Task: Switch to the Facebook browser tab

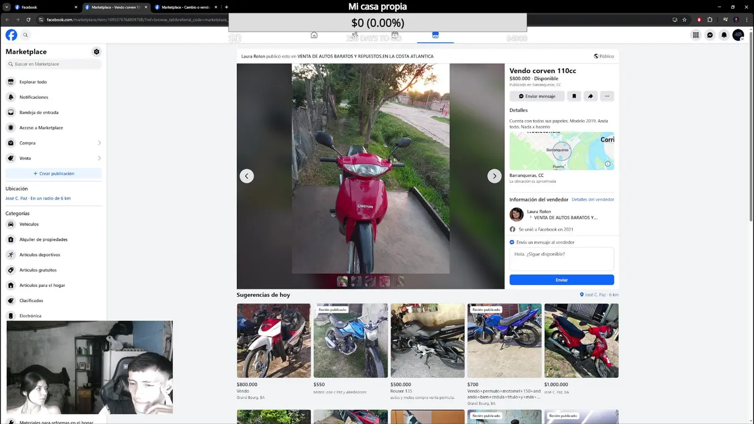Action: tap(45, 7)
